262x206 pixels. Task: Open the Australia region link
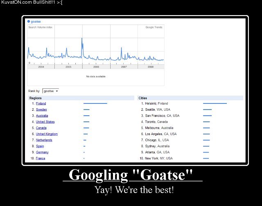(x=42, y=116)
